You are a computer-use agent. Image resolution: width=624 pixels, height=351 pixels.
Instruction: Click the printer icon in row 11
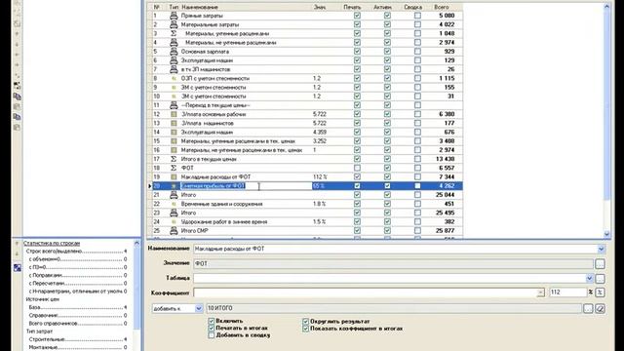tap(174, 105)
